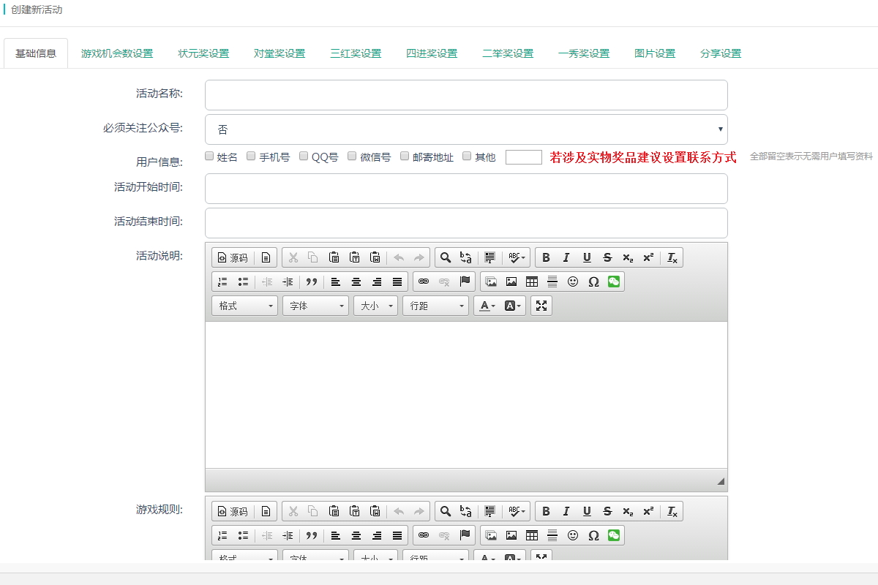Justify text in 活动说明 editor
878x585 pixels.
tap(397, 282)
